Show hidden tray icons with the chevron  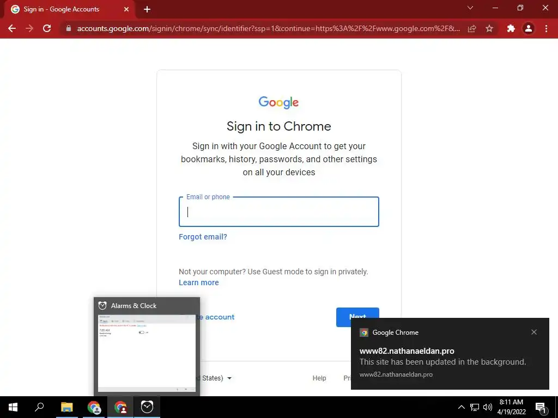point(461,407)
